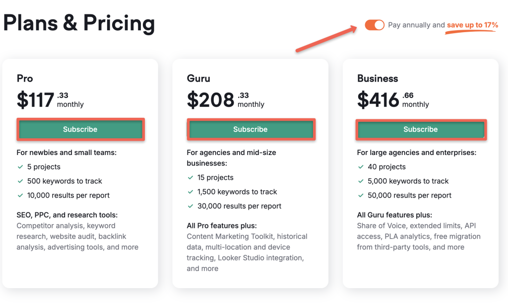The height and width of the screenshot is (306, 508).
Task: Click the checkmark beside 40 projects
Action: point(361,167)
